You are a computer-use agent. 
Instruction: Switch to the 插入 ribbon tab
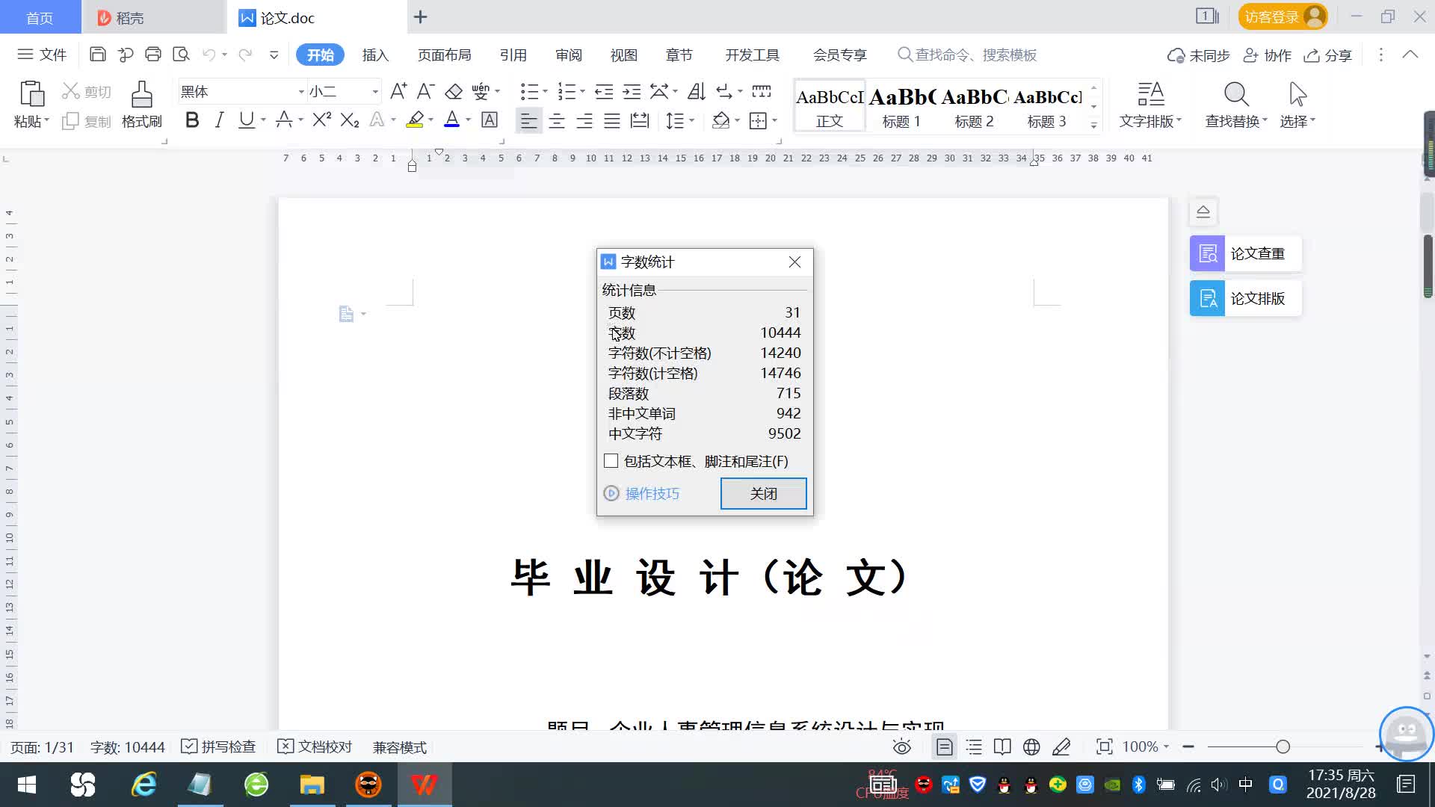coord(375,55)
